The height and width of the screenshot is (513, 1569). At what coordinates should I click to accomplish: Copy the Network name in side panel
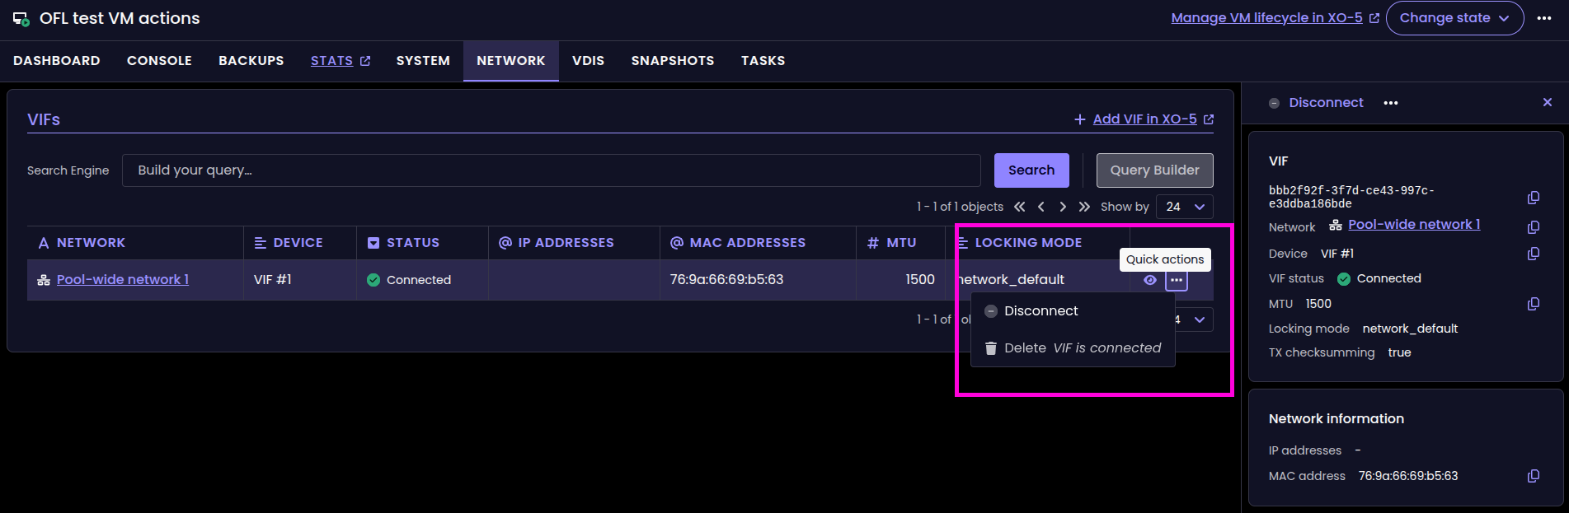tap(1533, 227)
